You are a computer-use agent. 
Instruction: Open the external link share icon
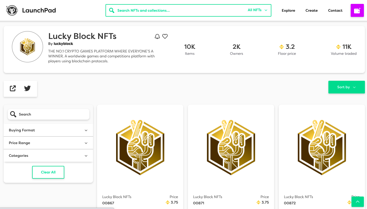pyautogui.click(x=13, y=88)
